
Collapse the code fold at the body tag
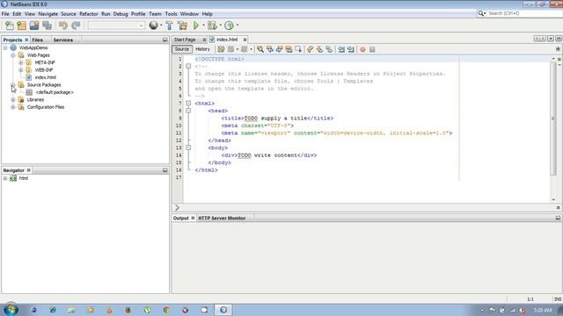188,147
